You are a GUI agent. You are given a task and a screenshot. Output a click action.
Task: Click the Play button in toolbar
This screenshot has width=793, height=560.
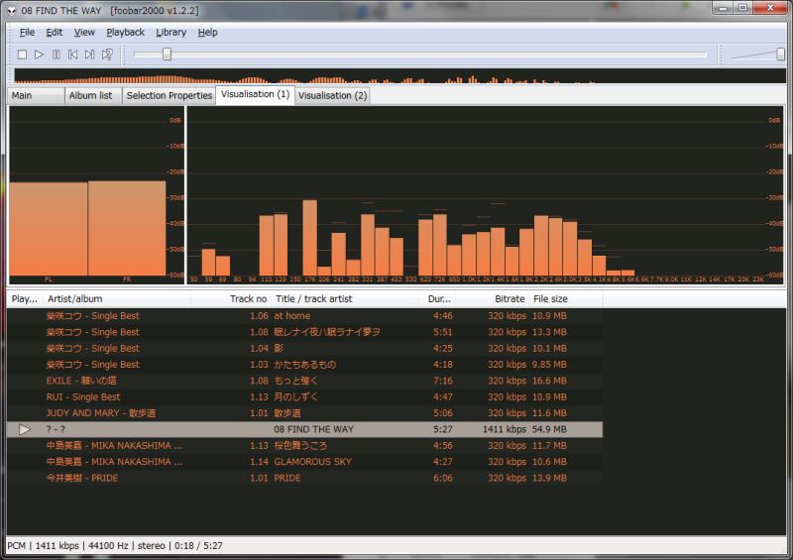point(39,55)
